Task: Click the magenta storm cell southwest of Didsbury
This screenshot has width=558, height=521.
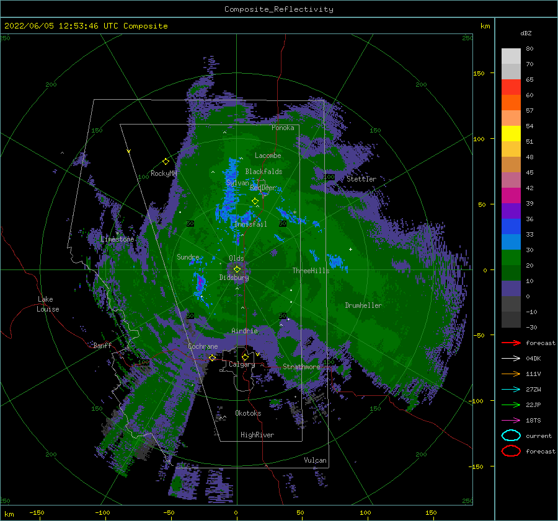Action: [201, 282]
